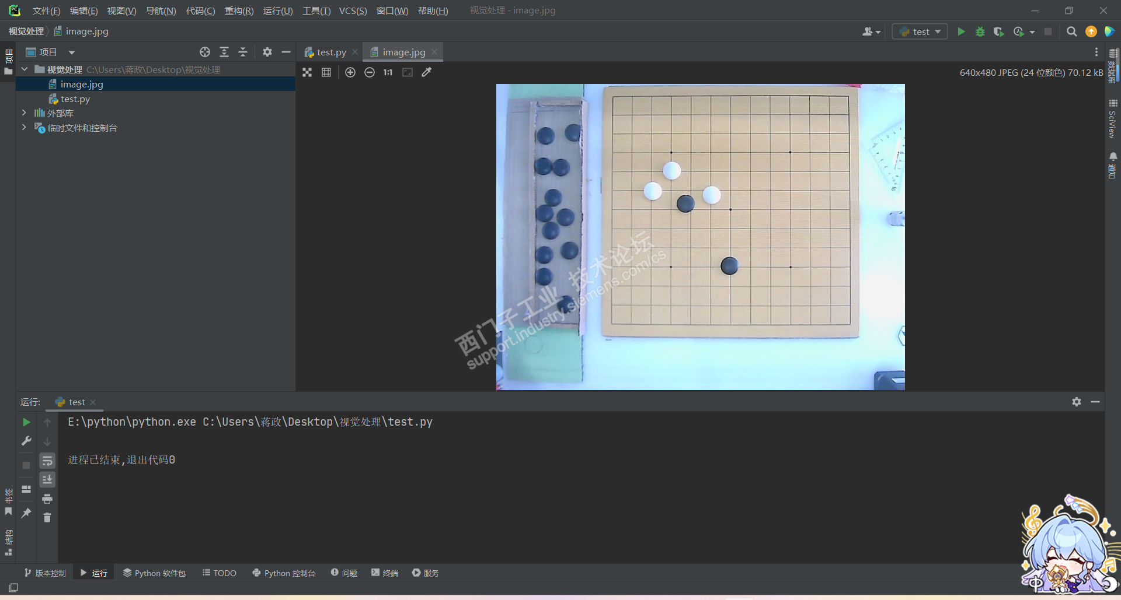Run test with coverage
The width and height of the screenshot is (1121, 600).
tap(999, 31)
